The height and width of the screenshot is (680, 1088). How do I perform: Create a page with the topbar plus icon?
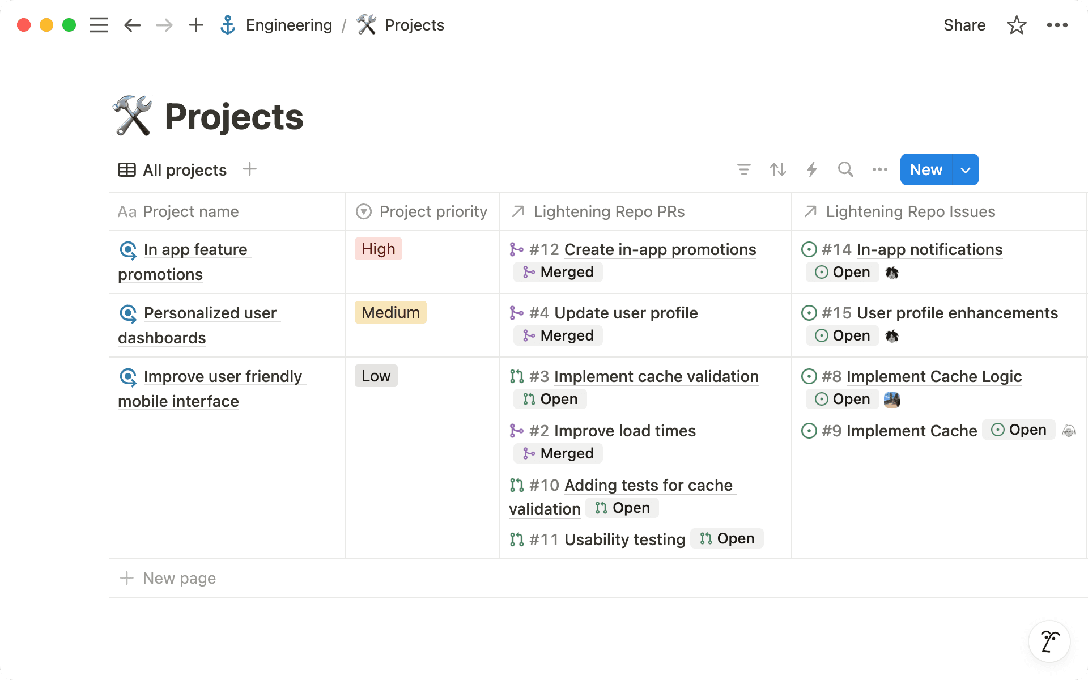point(195,24)
